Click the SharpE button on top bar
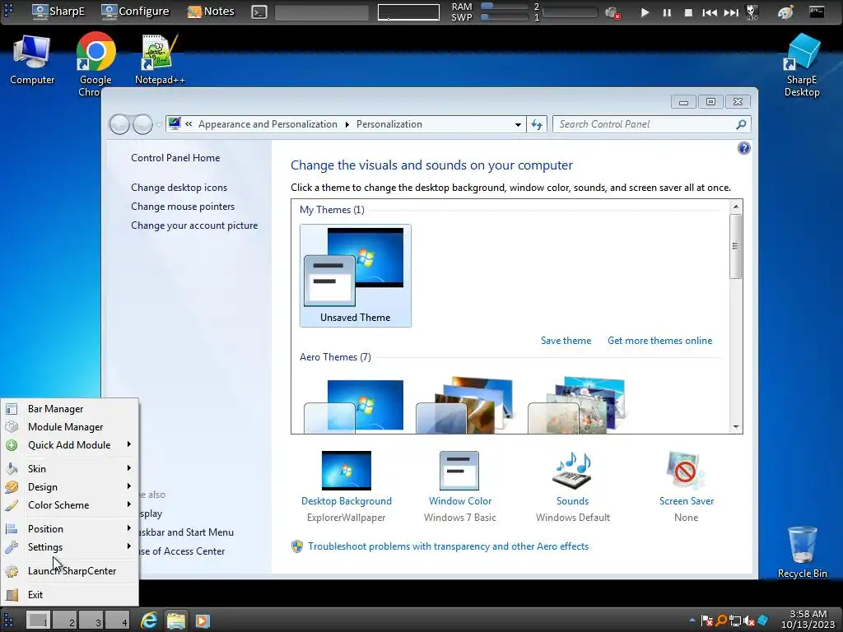This screenshot has height=632, width=843. (x=58, y=12)
